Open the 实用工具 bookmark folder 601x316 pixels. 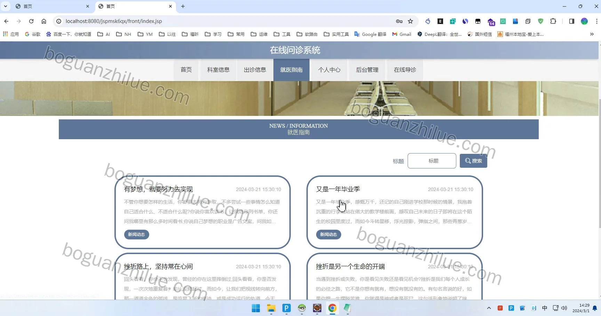pyautogui.click(x=336, y=34)
